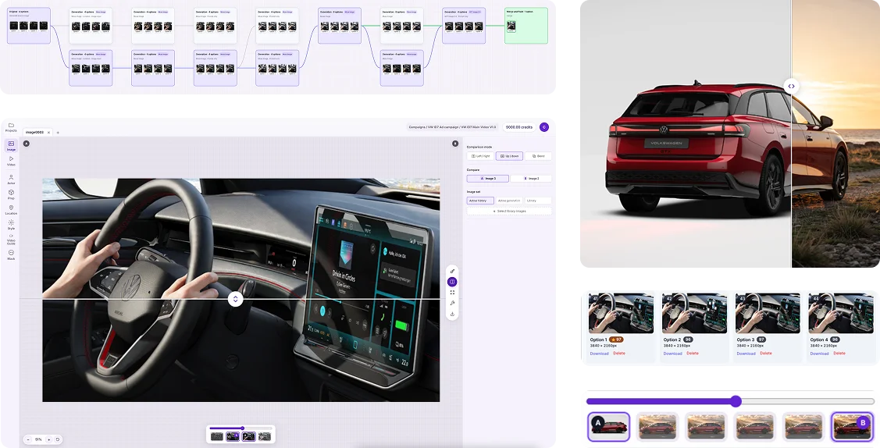Select first thumbnail in canvas history strip
Screen dimensions: 880x448
(x=216, y=436)
